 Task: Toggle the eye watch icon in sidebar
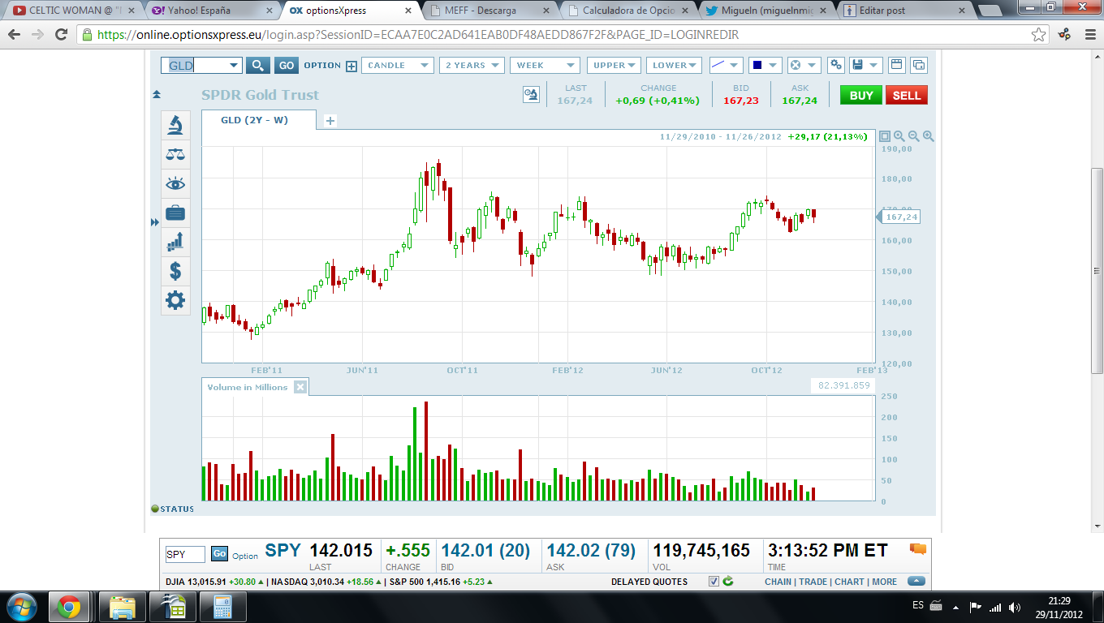(175, 183)
